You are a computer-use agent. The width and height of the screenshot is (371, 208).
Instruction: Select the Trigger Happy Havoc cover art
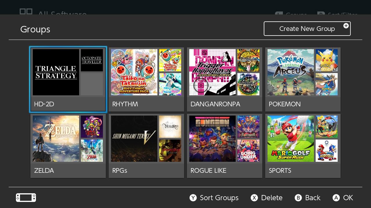point(212,72)
